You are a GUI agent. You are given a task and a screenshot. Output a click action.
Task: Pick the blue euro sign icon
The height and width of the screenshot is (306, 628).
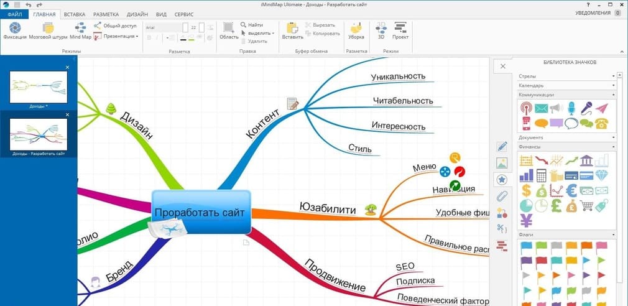pyautogui.click(x=571, y=190)
